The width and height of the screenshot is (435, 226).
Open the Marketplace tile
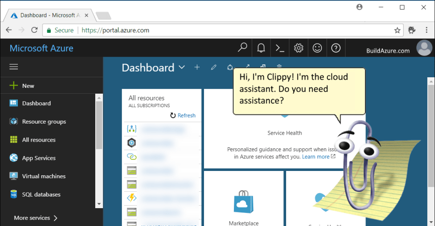[244, 198]
